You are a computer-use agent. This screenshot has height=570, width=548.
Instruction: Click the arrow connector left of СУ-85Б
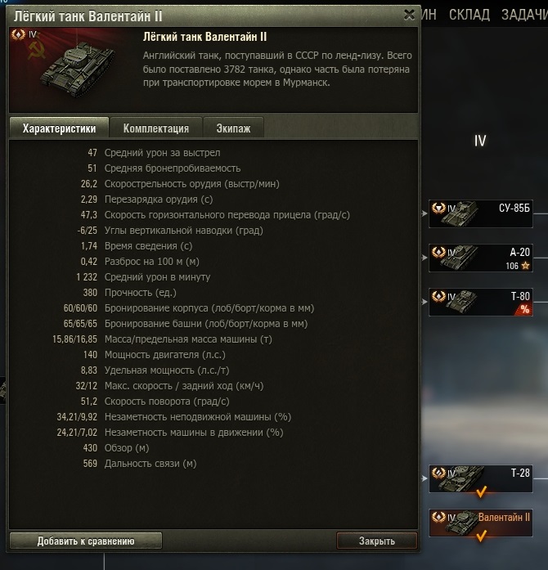(x=424, y=213)
